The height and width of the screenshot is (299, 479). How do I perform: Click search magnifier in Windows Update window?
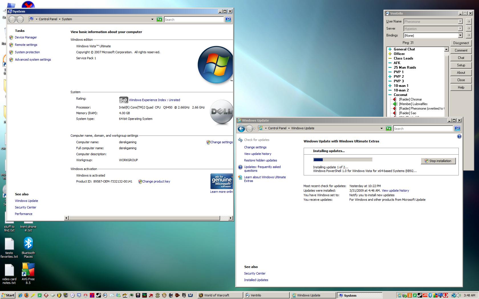(x=457, y=128)
